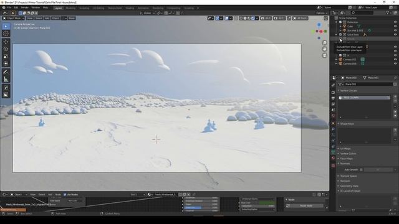Hide QuickTrees with its eye icon

[x=395, y=35]
